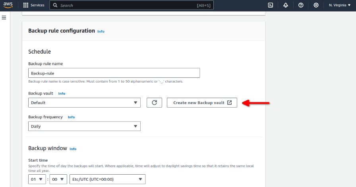The height and width of the screenshot is (187, 356).
Task: Open the settings gear menu
Action: (x=316, y=5)
